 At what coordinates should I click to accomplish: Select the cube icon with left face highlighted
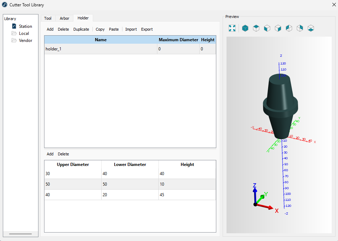[x=267, y=28]
